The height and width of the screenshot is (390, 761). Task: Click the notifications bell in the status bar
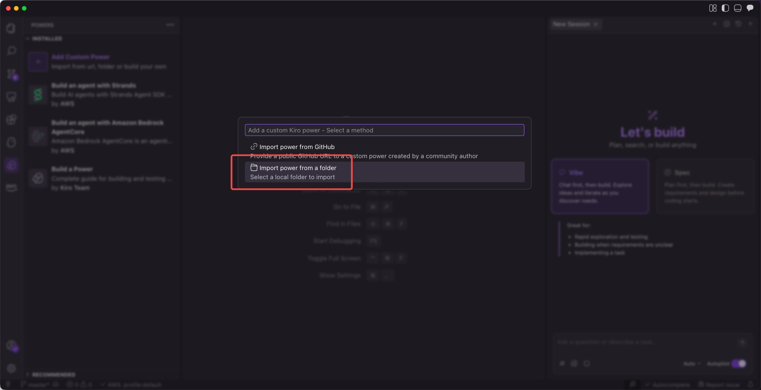click(750, 384)
